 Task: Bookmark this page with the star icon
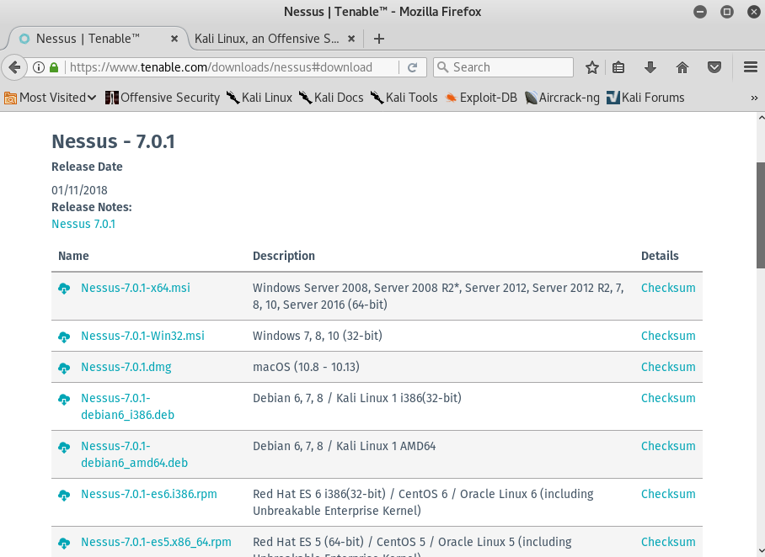592,67
